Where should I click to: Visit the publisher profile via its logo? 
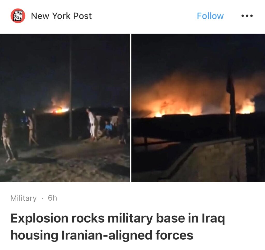(18, 16)
